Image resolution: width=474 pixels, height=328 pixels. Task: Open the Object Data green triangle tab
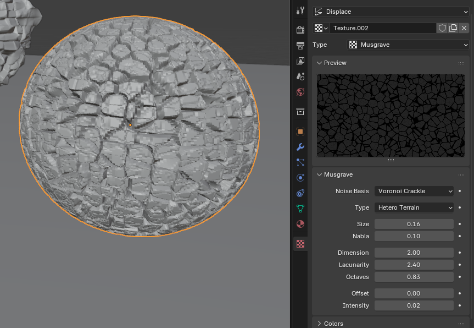[x=300, y=209]
